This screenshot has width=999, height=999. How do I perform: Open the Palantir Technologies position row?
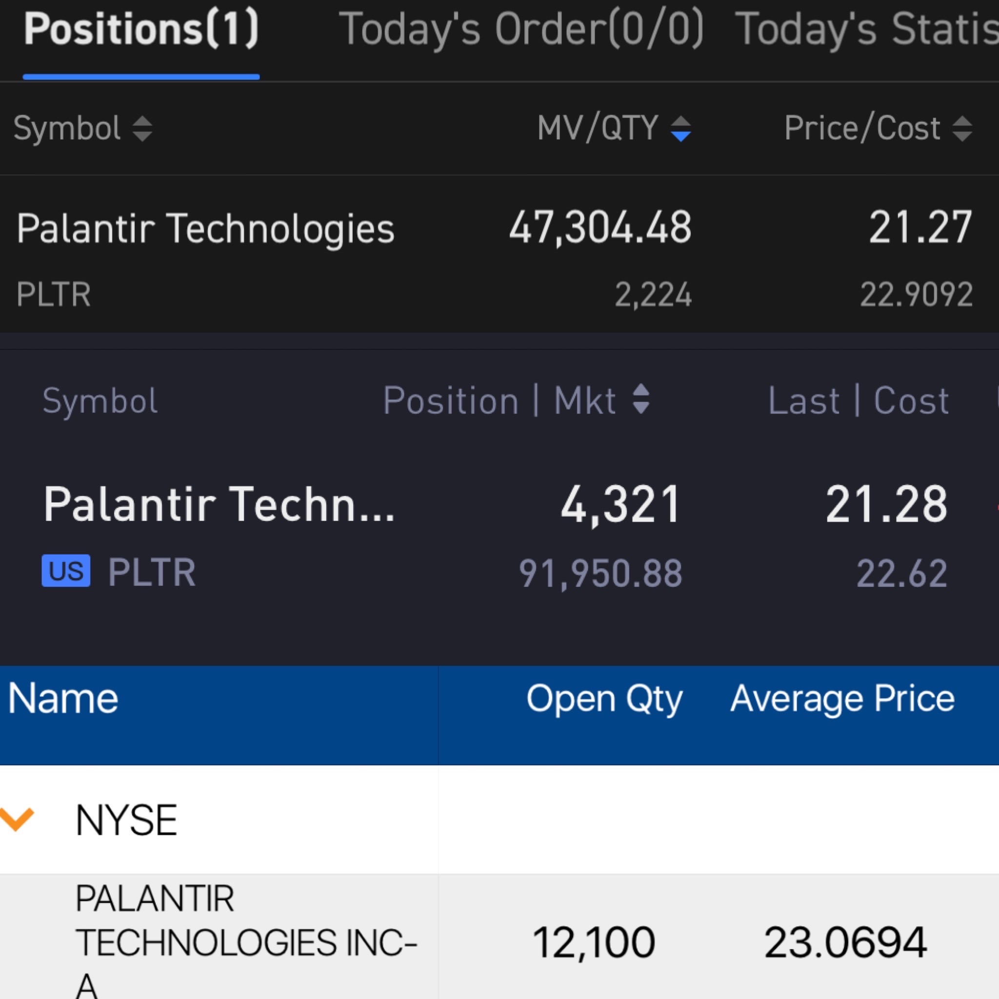pos(205,229)
